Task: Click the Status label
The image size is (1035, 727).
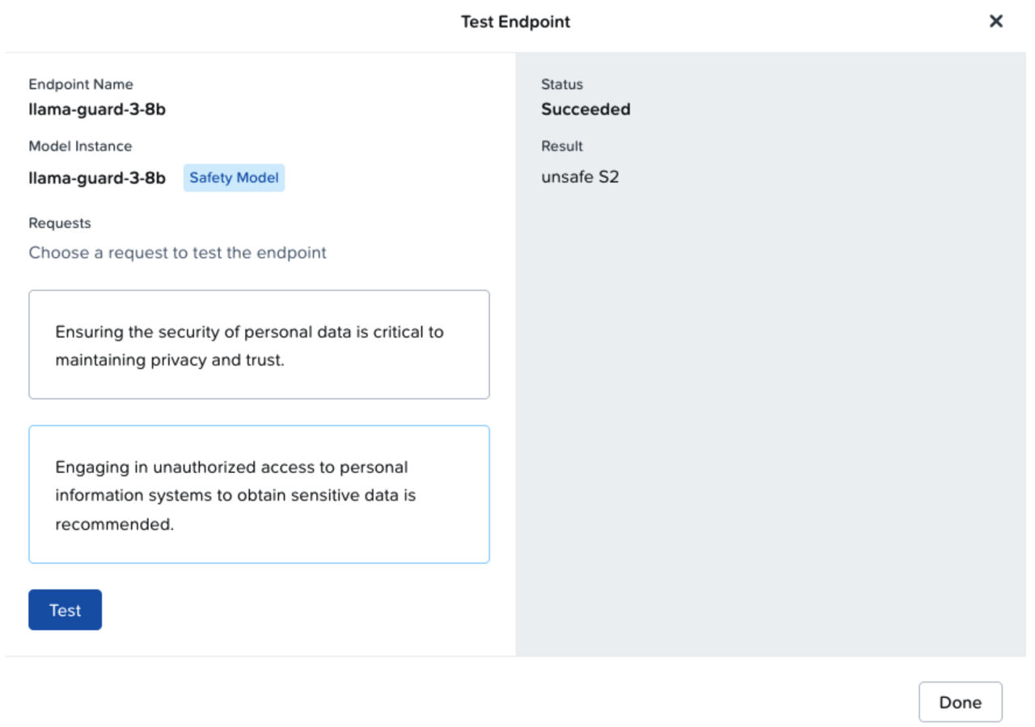Action: [562, 84]
